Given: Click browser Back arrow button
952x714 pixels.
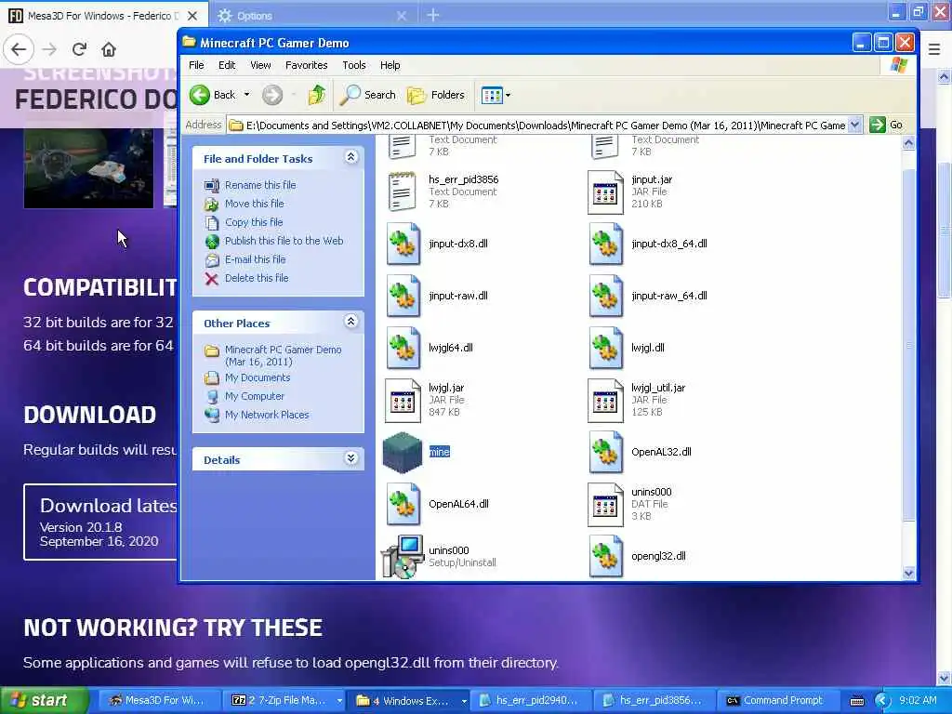Looking at the screenshot, I should [x=19, y=49].
